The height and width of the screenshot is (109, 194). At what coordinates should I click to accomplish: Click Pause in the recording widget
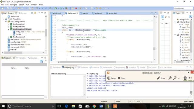(112, 78)
